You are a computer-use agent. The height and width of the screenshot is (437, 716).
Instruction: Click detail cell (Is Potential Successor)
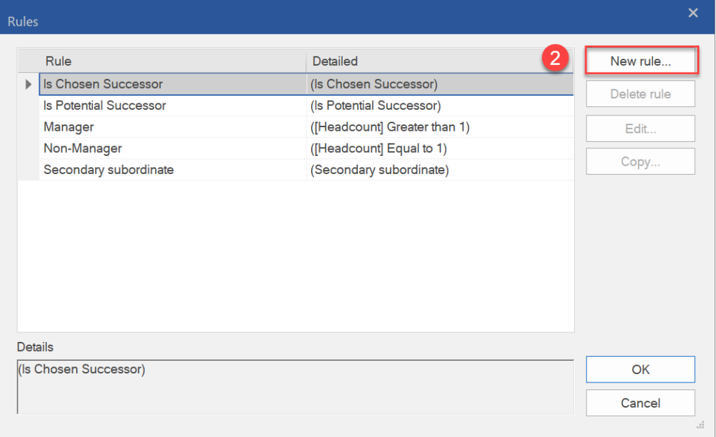(440, 106)
